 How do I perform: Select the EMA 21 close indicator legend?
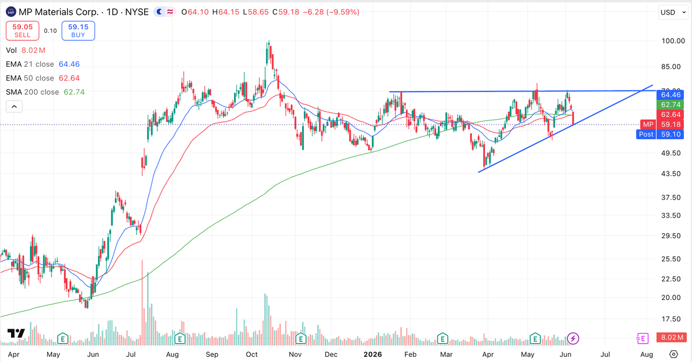point(43,64)
